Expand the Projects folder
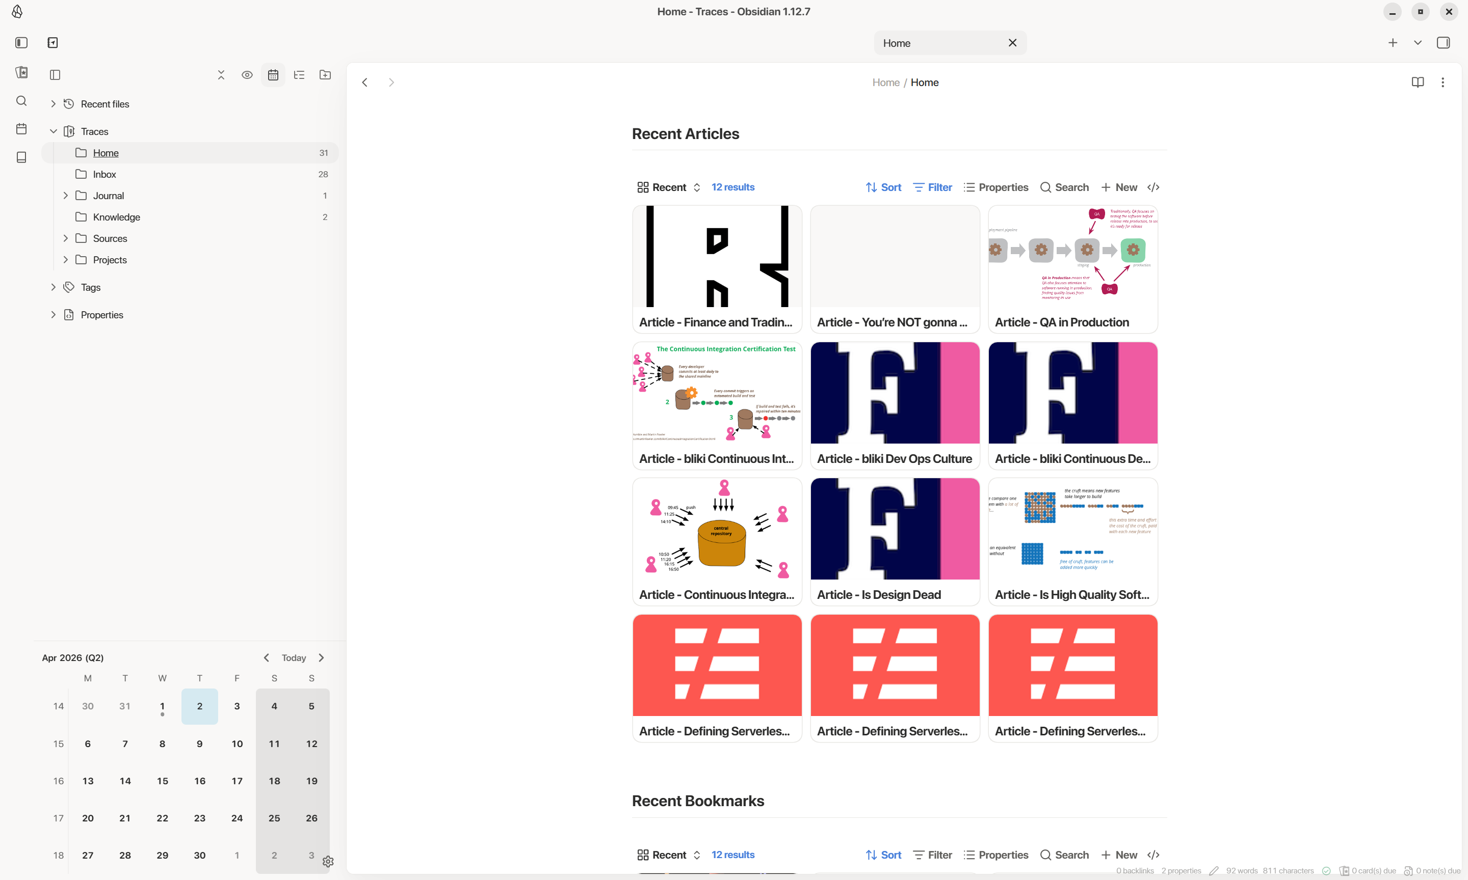The image size is (1468, 880). click(x=66, y=260)
